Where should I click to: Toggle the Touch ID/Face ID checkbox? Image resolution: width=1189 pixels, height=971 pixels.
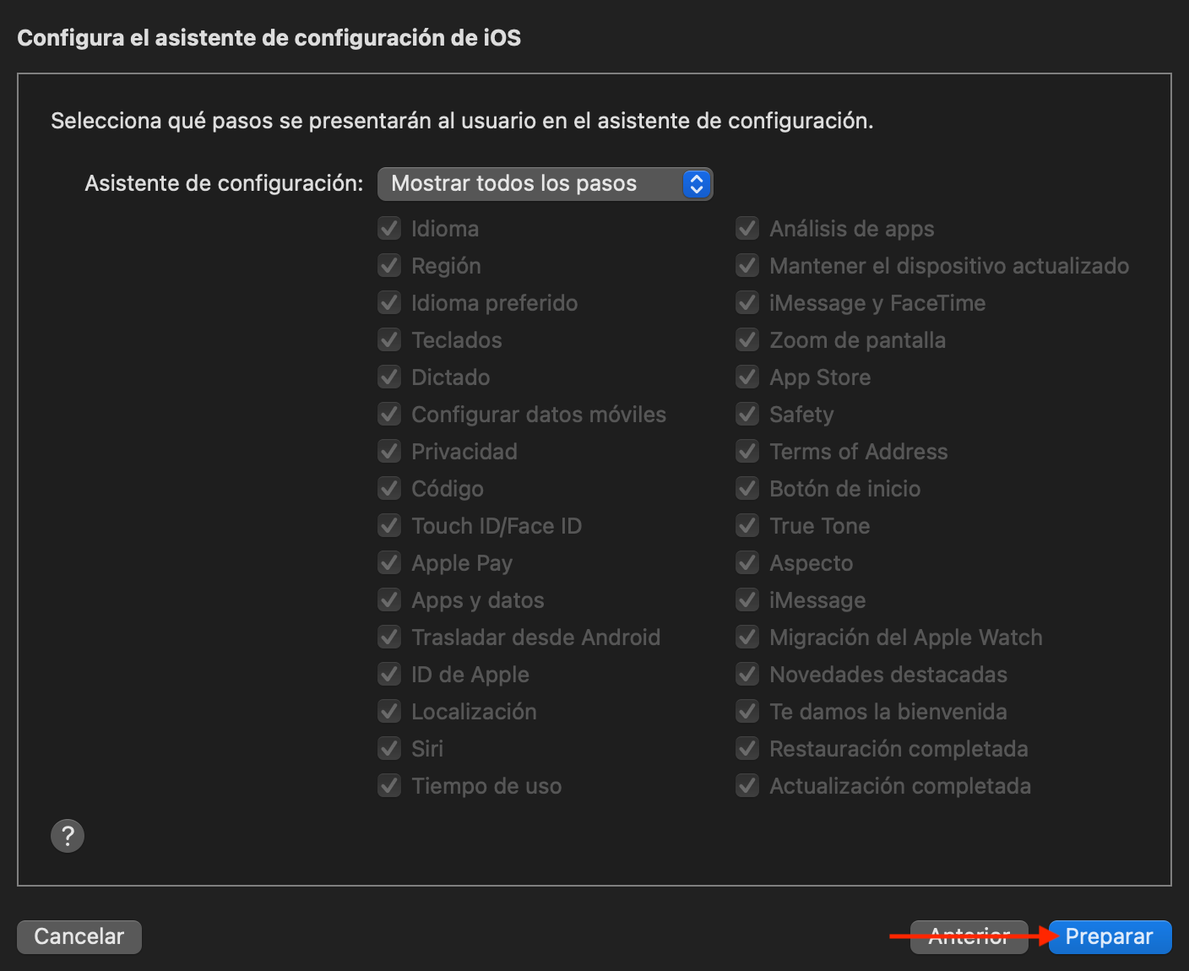389,526
